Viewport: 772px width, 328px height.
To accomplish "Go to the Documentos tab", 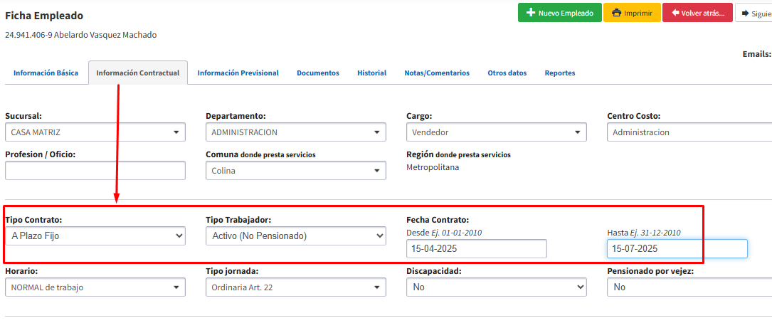I will (317, 73).
